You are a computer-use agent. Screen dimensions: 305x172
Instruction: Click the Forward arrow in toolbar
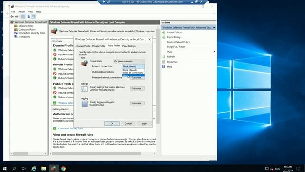17,17
